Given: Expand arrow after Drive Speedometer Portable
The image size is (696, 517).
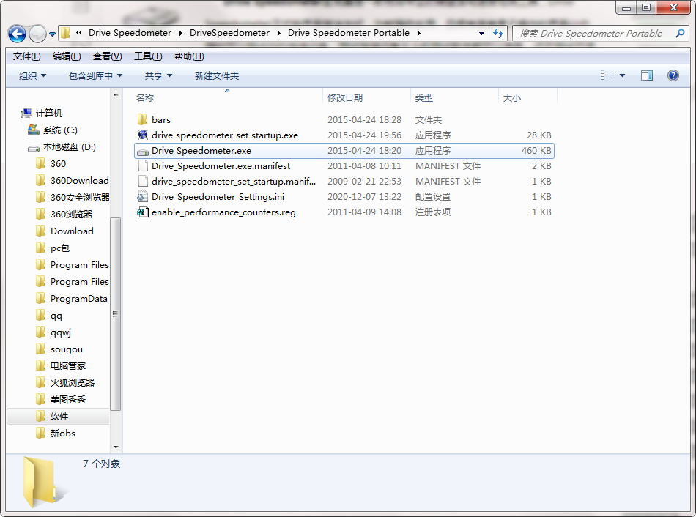Looking at the screenshot, I should pyautogui.click(x=418, y=33).
